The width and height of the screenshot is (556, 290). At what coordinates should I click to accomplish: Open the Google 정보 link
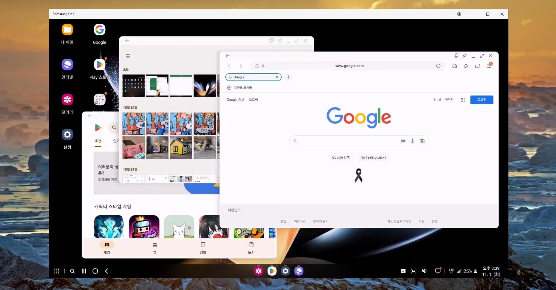pyautogui.click(x=236, y=100)
